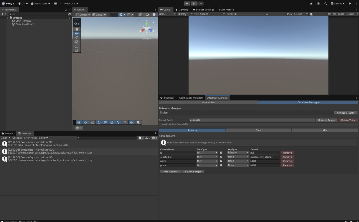
Task: Select the Rect tool in Scene toolbar
Action: pos(77,46)
